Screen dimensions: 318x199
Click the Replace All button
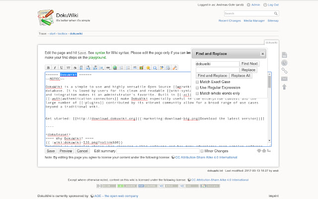point(240,76)
